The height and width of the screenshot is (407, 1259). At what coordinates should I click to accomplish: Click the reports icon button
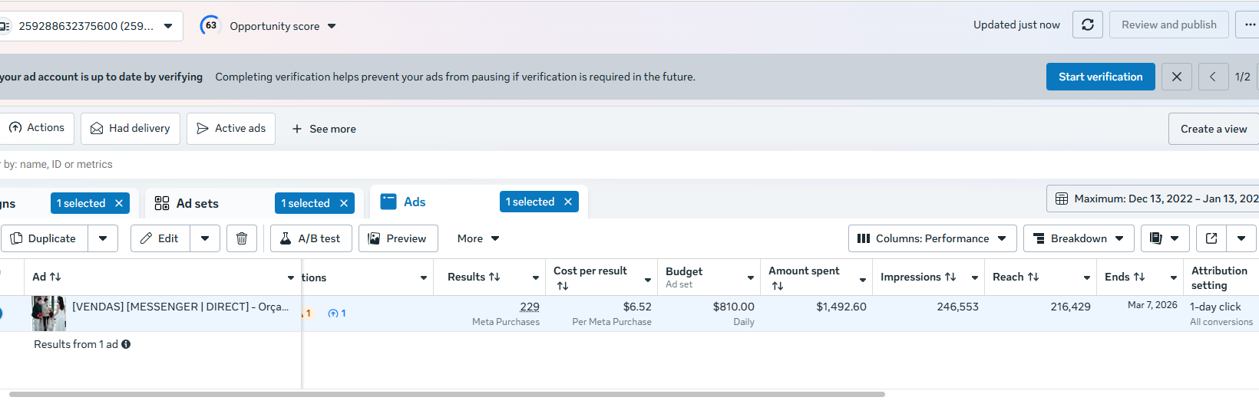click(1156, 238)
